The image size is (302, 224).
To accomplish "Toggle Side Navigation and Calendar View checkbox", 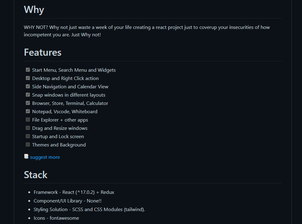I will click(x=28, y=86).
